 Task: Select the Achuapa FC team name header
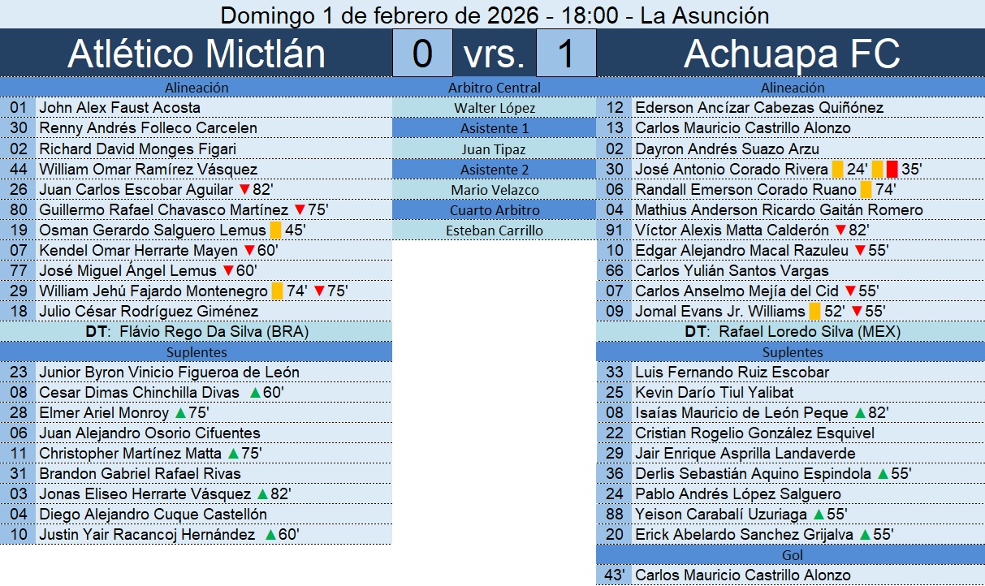791,54
